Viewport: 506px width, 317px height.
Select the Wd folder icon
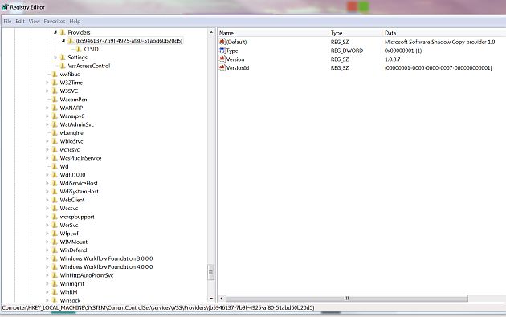55,166
